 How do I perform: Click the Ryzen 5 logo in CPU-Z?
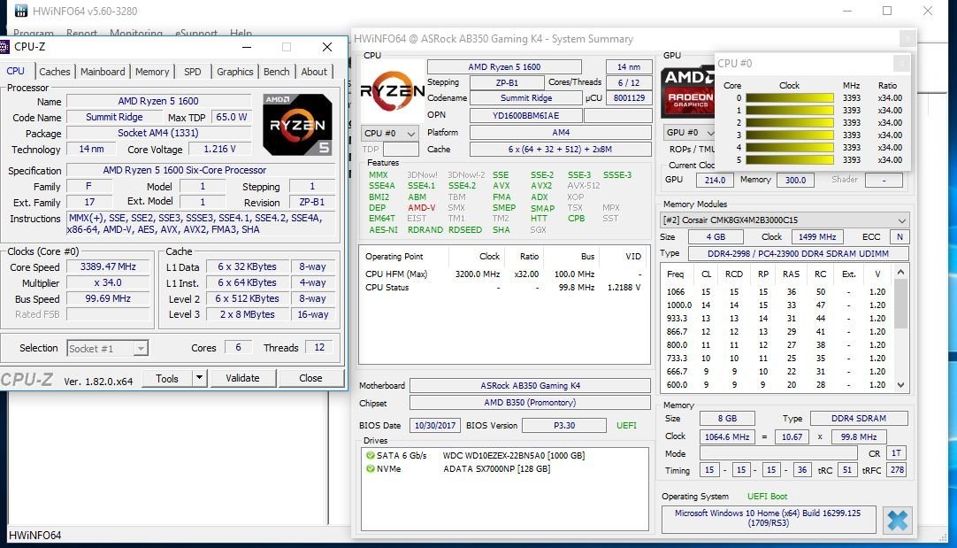297,125
